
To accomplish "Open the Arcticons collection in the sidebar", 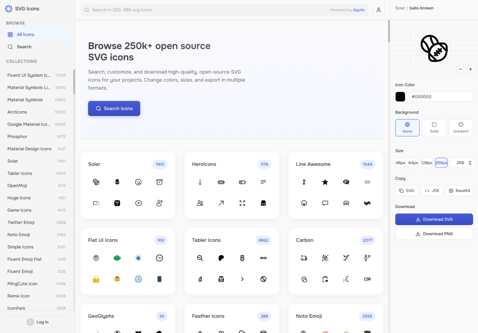I will tap(37, 112).
